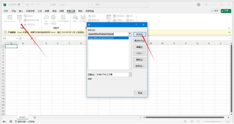Click the Options (选项) button in the macro dialog
This screenshot has width=234, height=124.
(139, 66)
